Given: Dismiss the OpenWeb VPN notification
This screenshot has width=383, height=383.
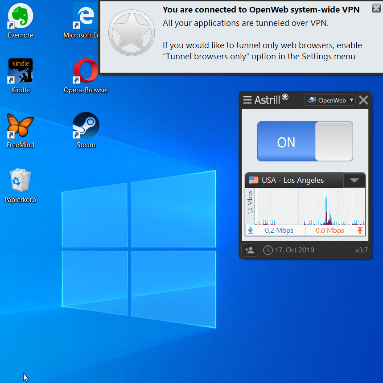Looking at the screenshot, I should (376, 8).
